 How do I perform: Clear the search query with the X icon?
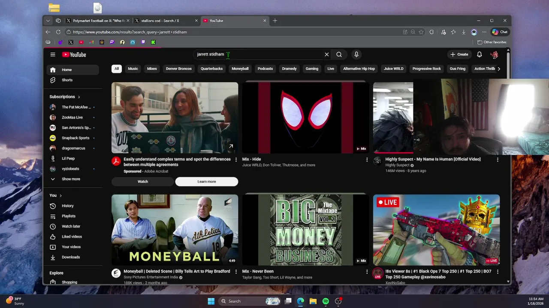(326, 54)
